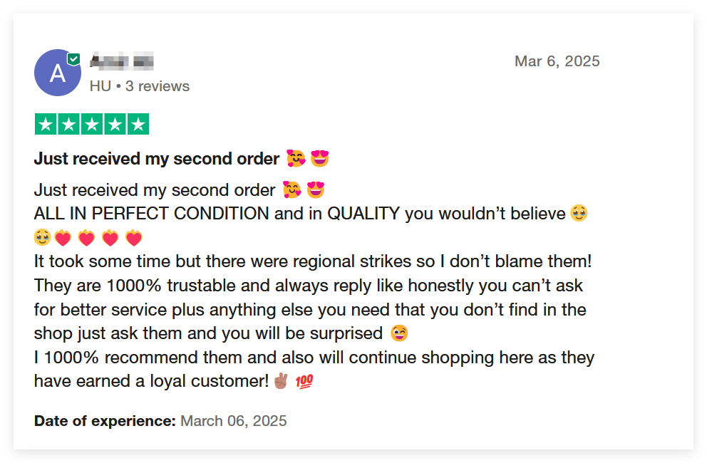Click the purple 'A' reviewer avatar
Image resolution: width=707 pixels, height=463 pixels.
click(x=58, y=73)
